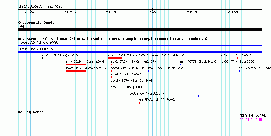Click nsv512354 (Arlt2011) label
Viewport: 271px width, 136px height.
pyautogui.click(x=128, y=68)
